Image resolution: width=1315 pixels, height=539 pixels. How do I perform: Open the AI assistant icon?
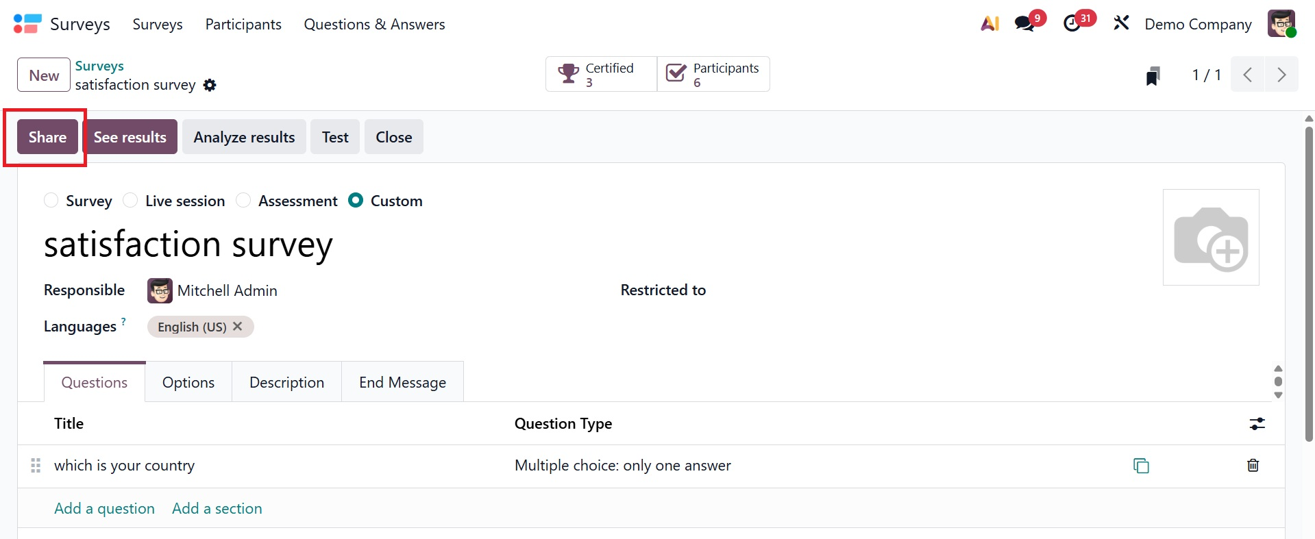pos(990,24)
